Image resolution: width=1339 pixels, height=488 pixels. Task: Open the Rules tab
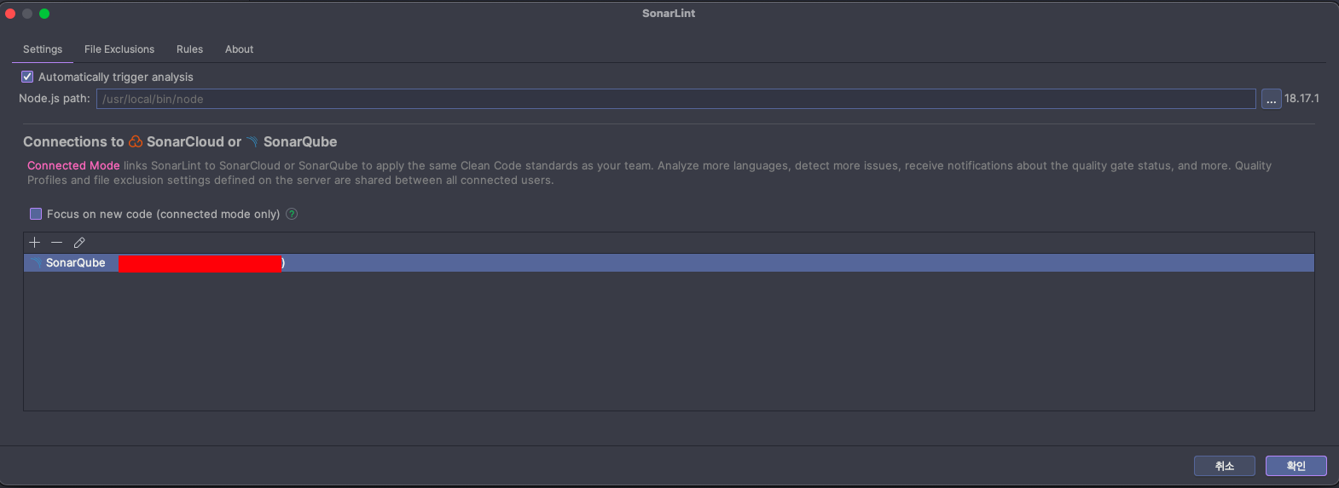click(189, 49)
